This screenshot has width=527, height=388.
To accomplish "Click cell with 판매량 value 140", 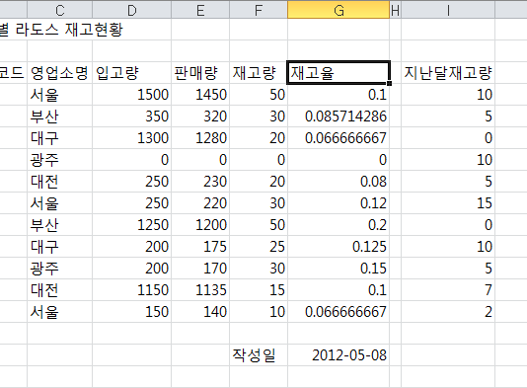I will (200, 312).
